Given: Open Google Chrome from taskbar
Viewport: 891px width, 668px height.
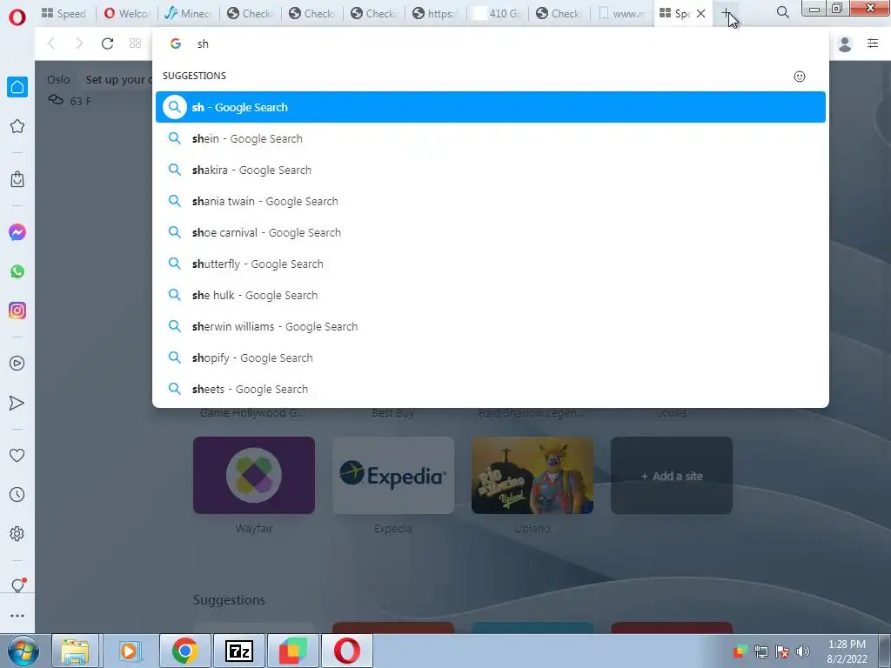Looking at the screenshot, I should [x=185, y=651].
